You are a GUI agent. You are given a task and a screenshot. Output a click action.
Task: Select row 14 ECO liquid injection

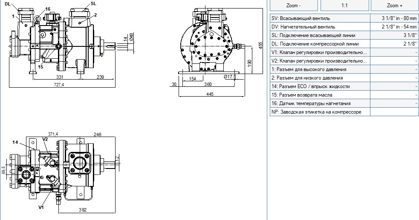[344, 87]
